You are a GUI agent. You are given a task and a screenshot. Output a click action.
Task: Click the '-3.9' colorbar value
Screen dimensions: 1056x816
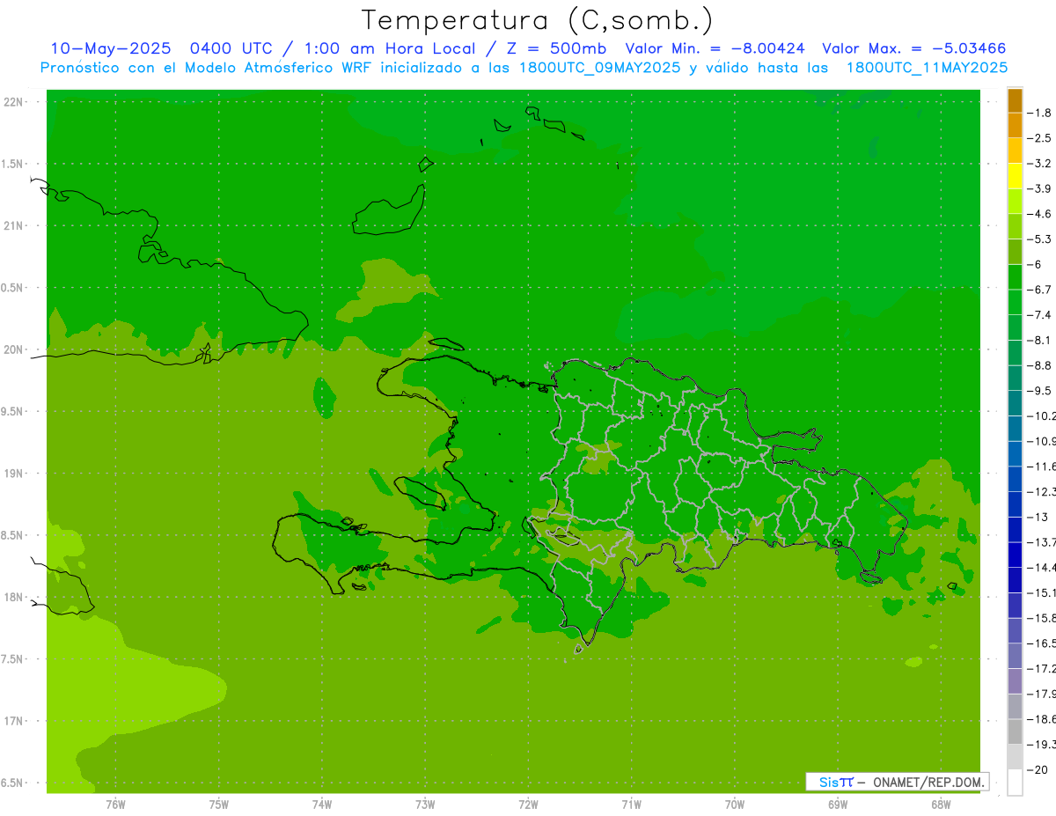(1040, 188)
